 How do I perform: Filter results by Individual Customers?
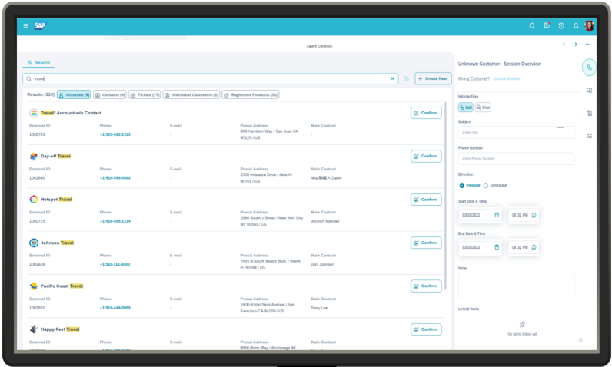click(x=191, y=95)
